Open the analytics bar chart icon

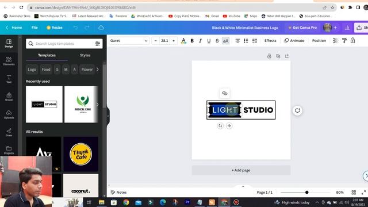[x=347, y=28]
